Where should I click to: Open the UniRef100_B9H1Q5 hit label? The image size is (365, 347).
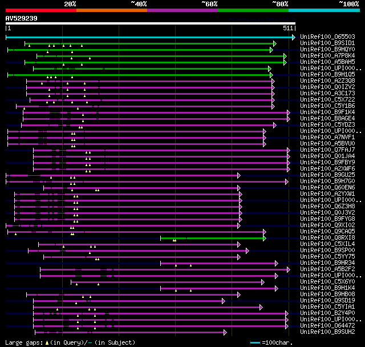[327, 75]
